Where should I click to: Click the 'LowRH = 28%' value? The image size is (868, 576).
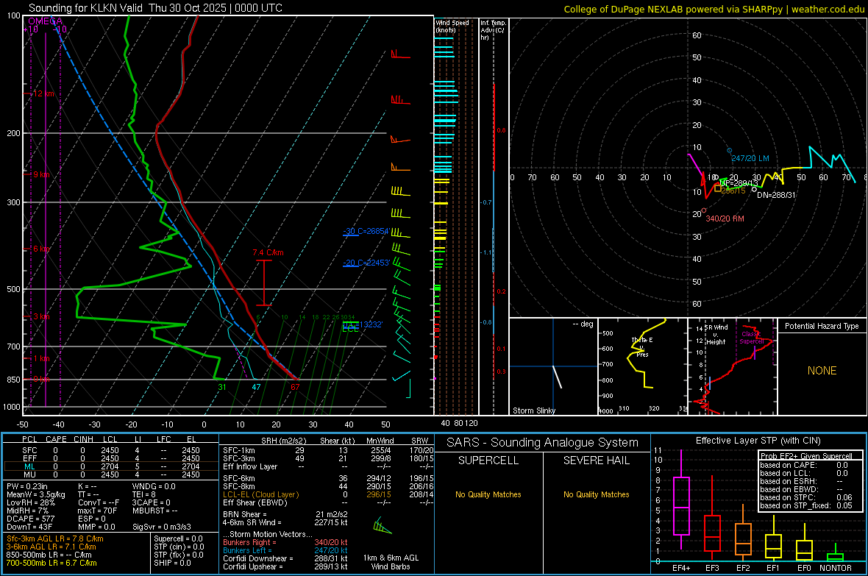[x=31, y=503]
